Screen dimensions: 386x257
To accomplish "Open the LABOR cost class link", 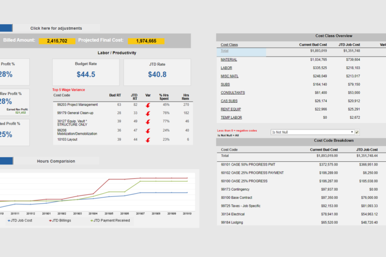I will coord(226,68).
